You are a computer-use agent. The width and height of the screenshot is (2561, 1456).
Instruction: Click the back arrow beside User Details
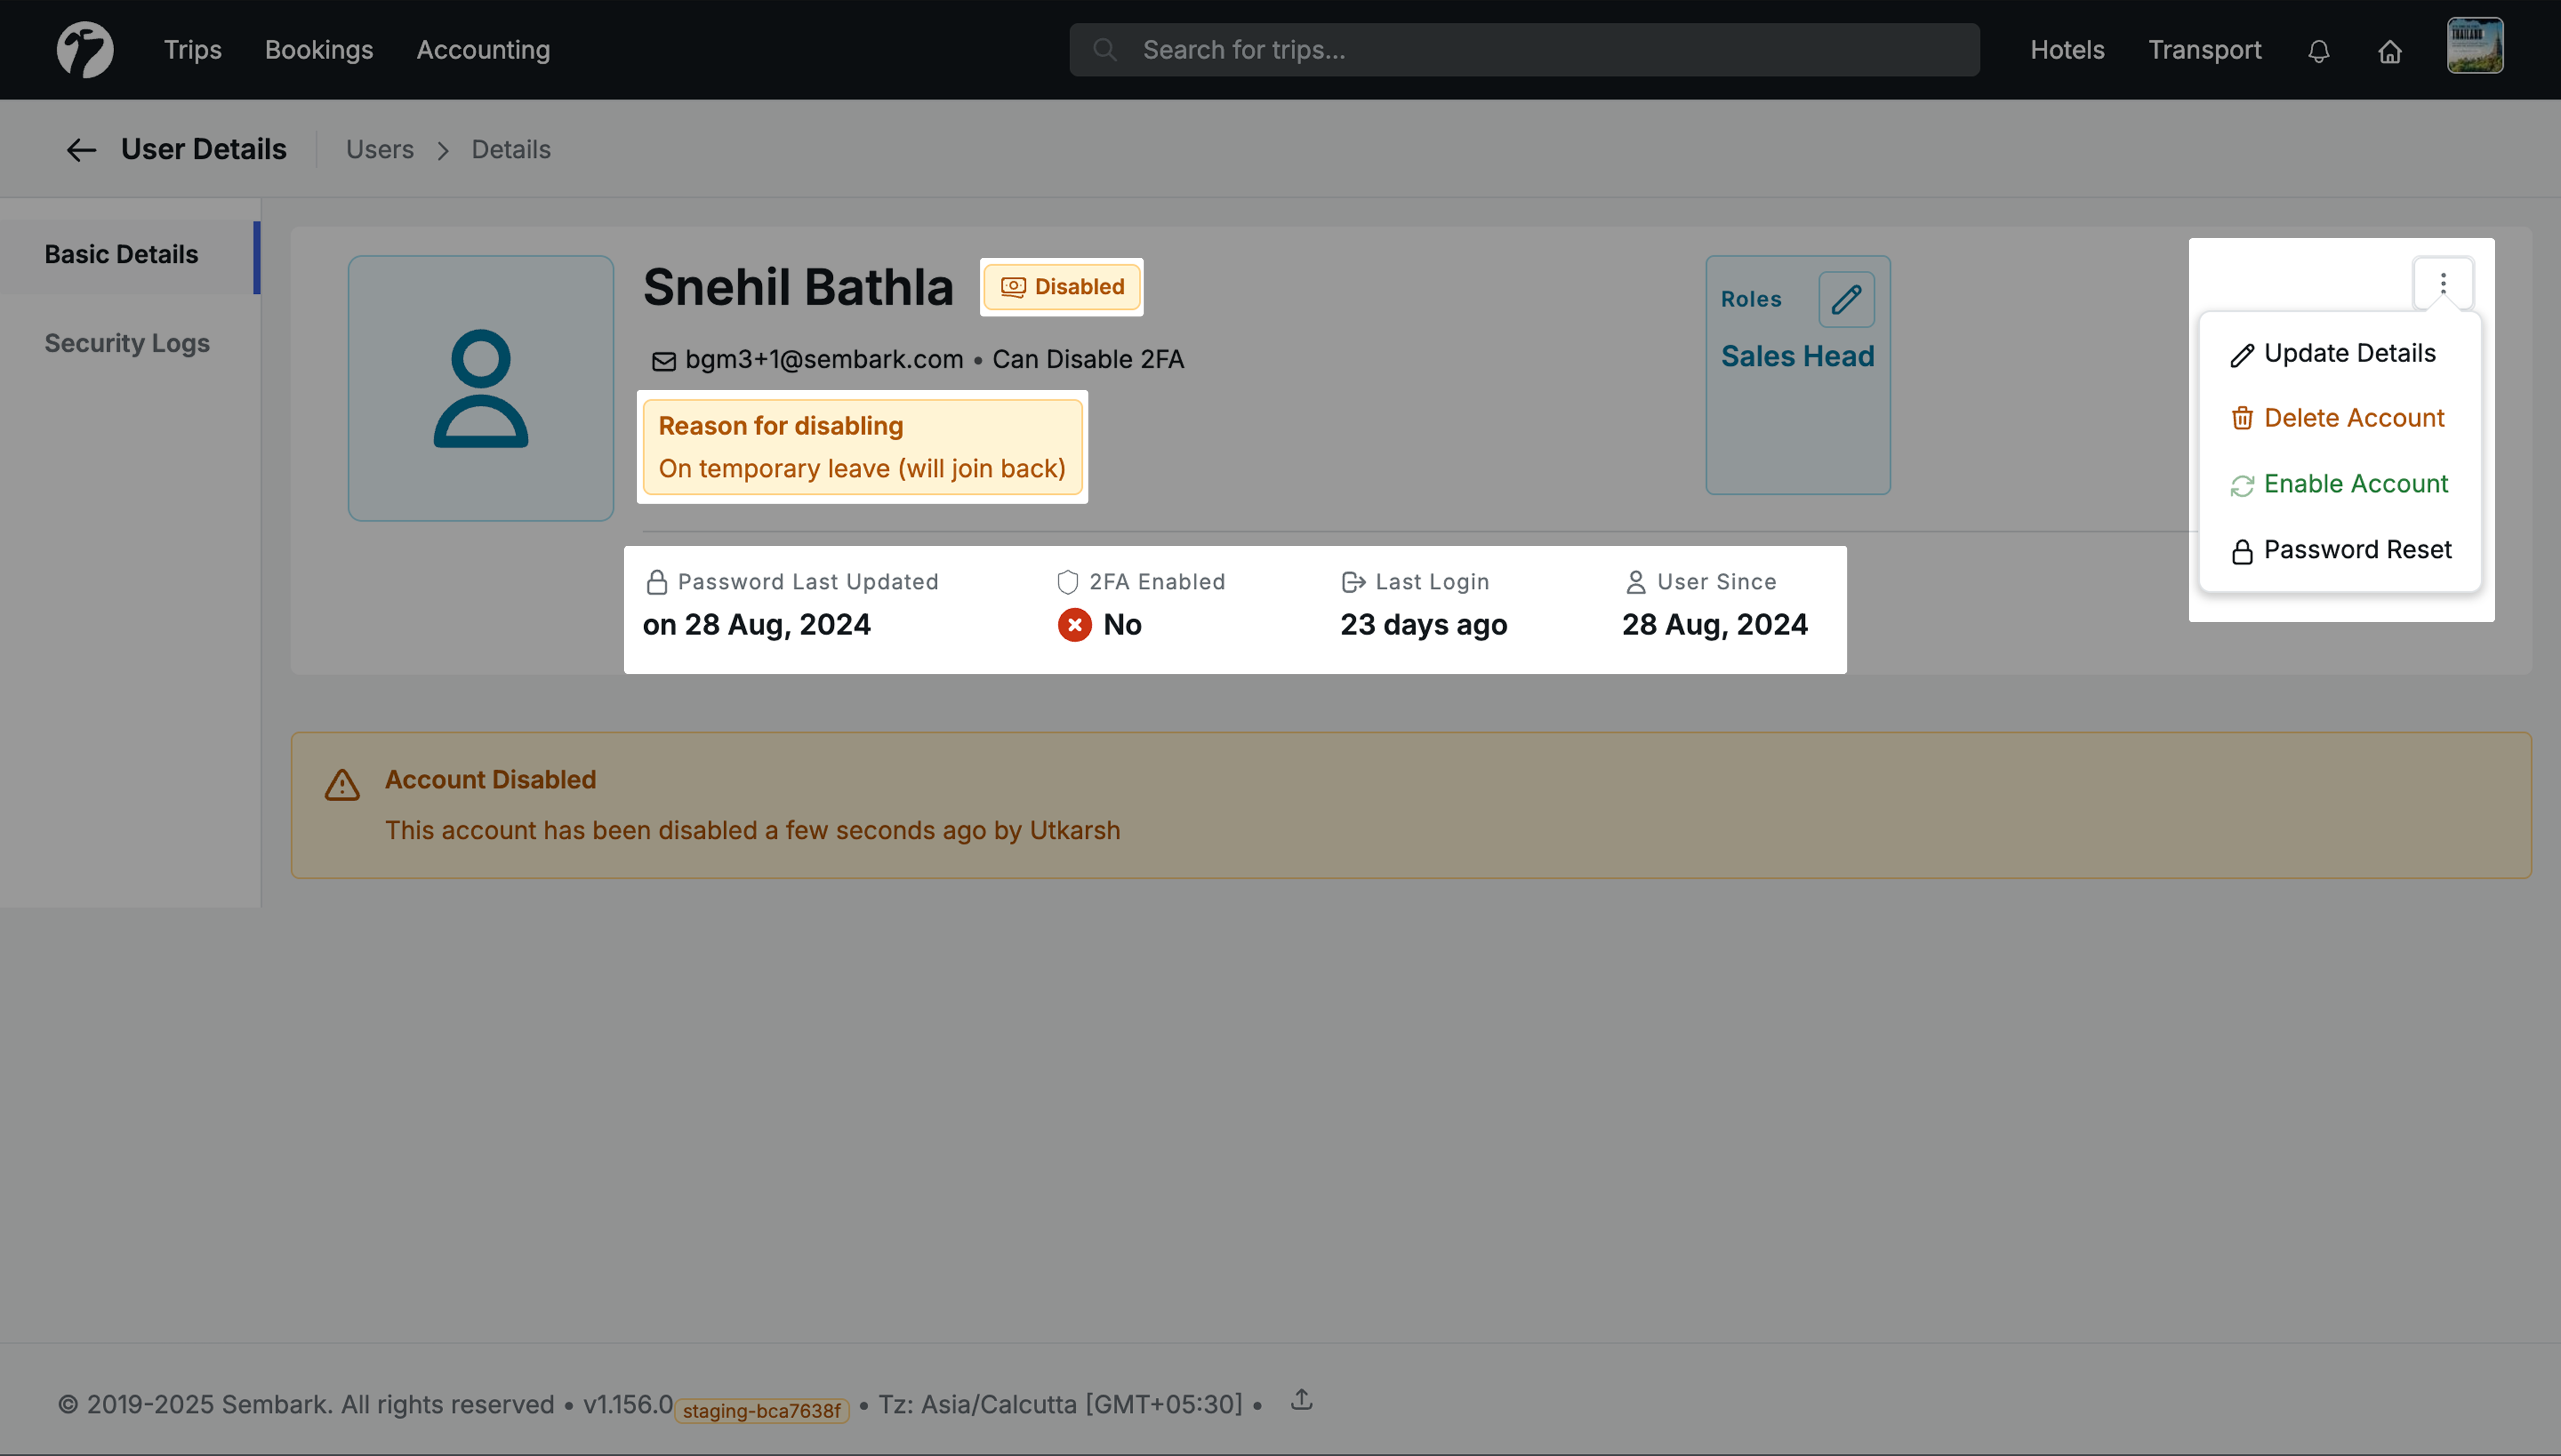tap(81, 150)
